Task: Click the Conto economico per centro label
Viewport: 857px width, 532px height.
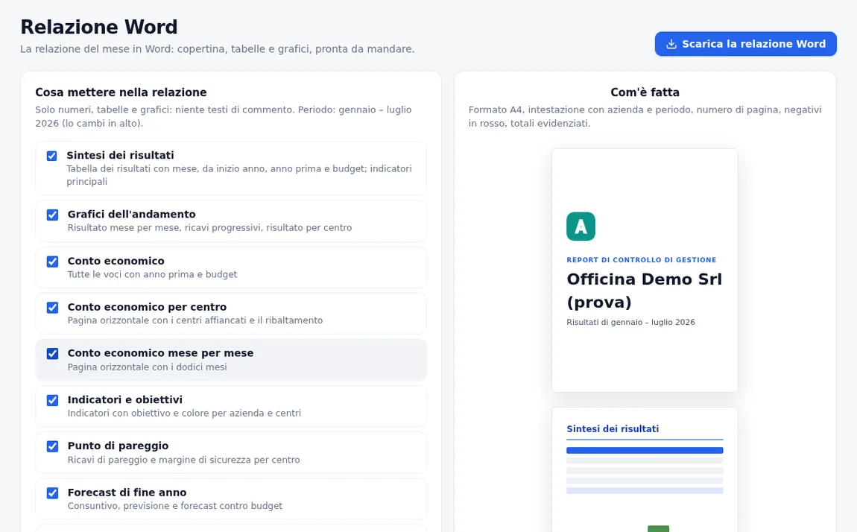Action: coord(147,307)
